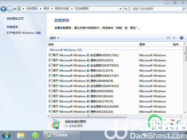Open the 卸载程序 link
Image resolution: width=187 pixels, height=140 pixels.
[x=12, y=27]
